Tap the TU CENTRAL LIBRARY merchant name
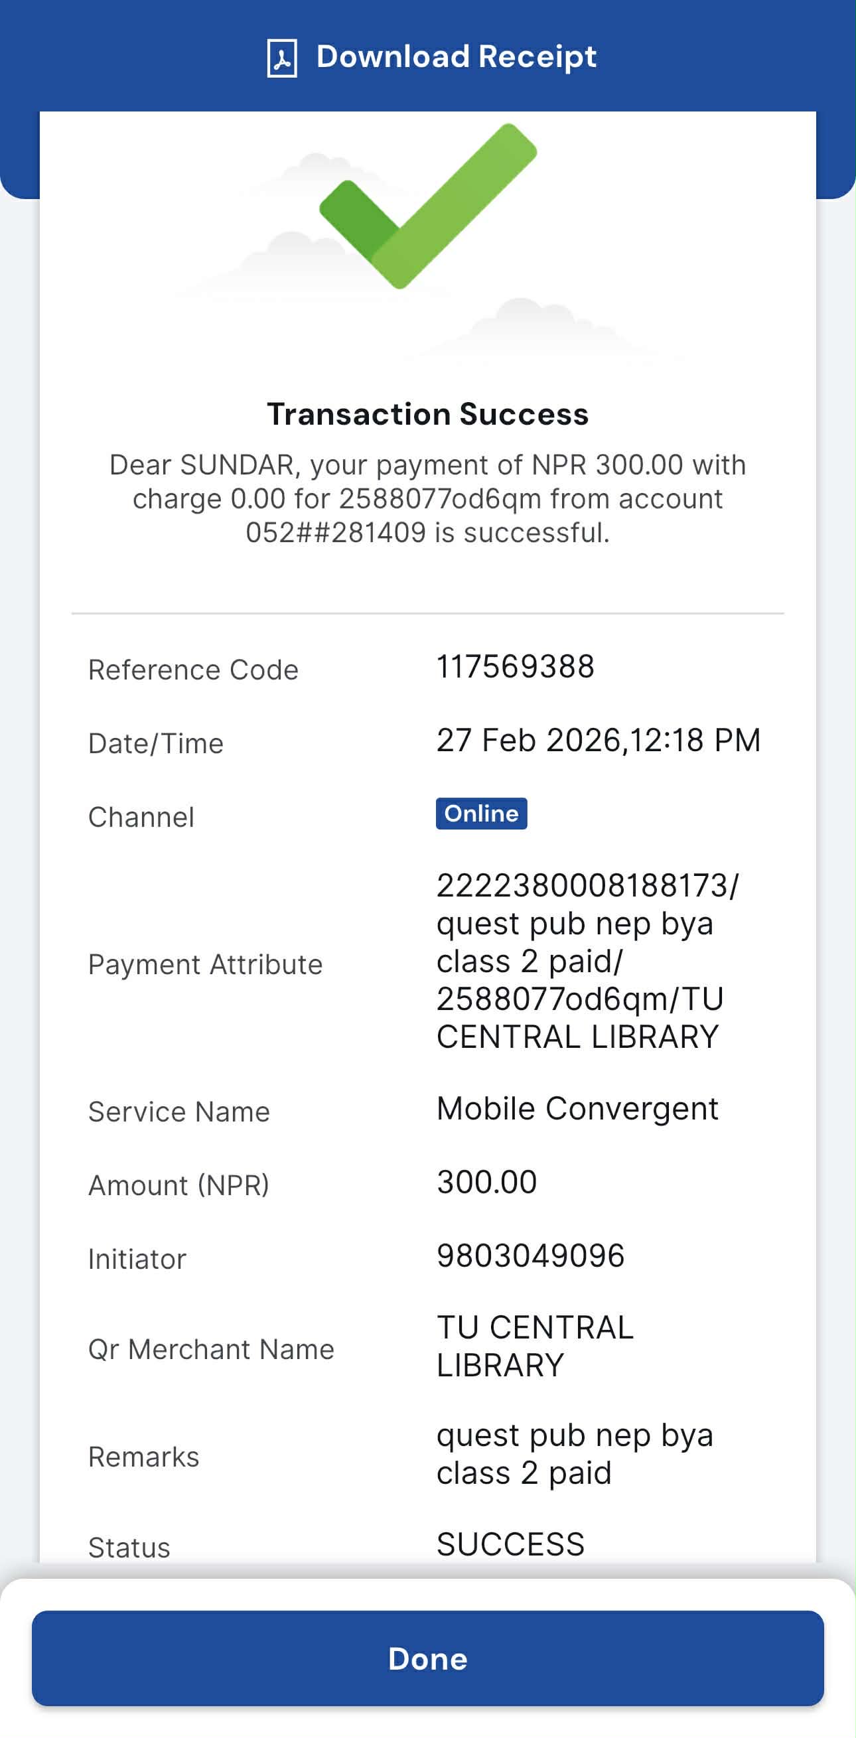 [x=535, y=1346]
